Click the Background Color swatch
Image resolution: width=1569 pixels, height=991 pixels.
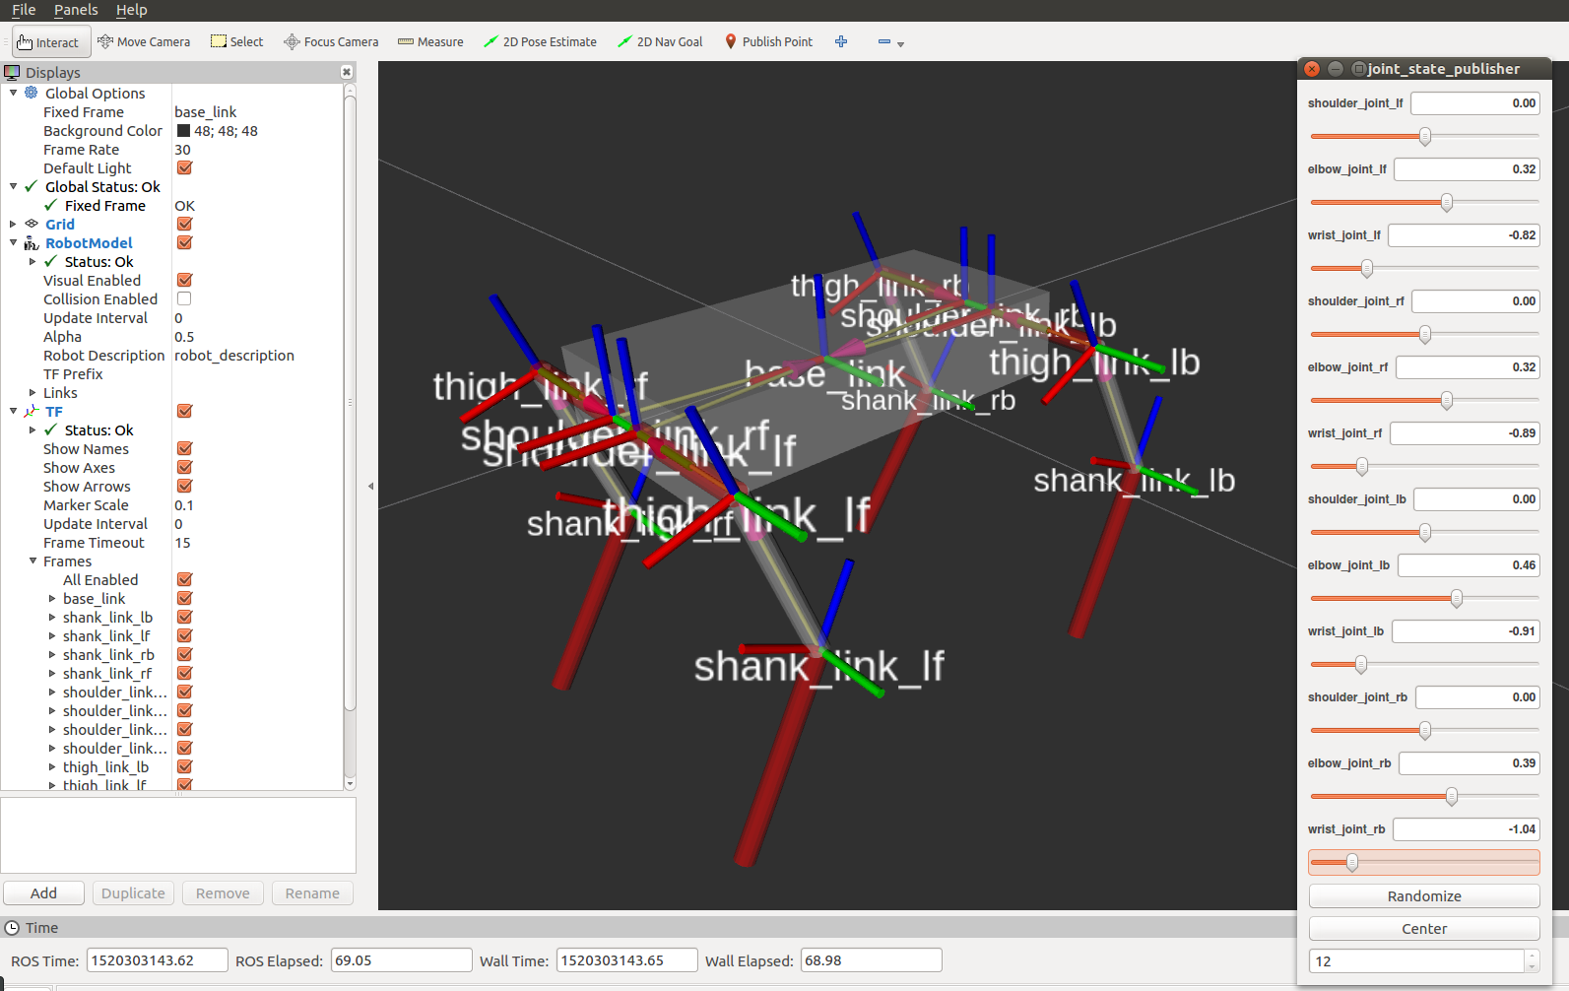click(x=183, y=130)
